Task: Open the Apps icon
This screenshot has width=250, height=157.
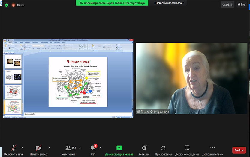Action: (163, 148)
